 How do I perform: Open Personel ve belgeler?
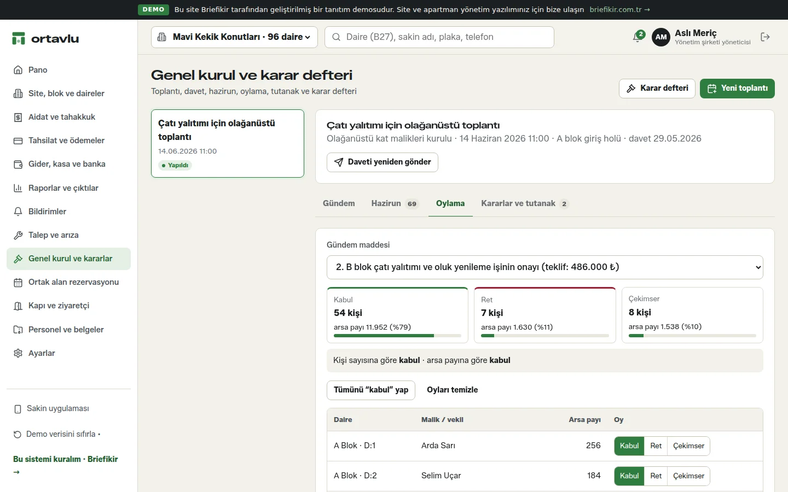[68, 330]
